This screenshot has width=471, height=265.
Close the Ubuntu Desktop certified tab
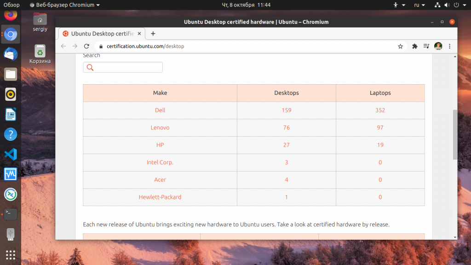[139, 34]
